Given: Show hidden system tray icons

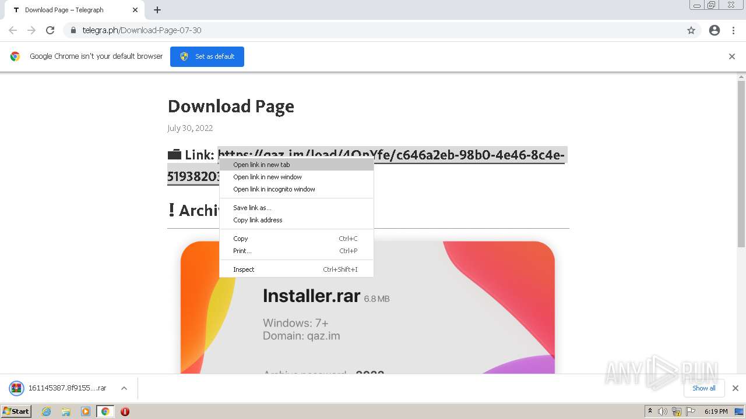Looking at the screenshot, I should pos(650,411).
